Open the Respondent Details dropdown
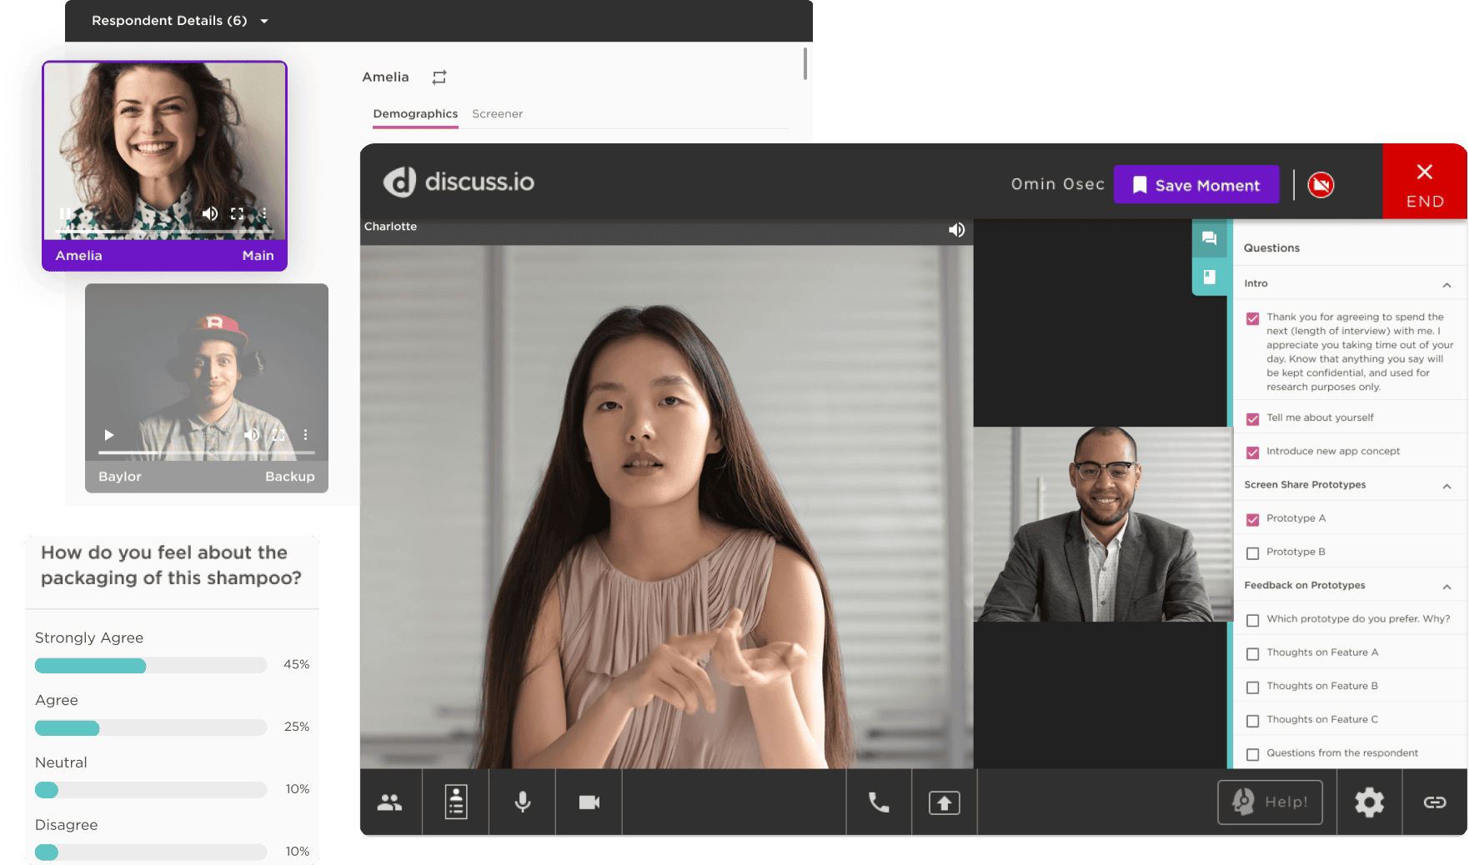 pyautogui.click(x=263, y=21)
